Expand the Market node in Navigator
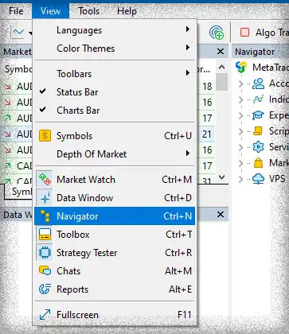The height and width of the screenshot is (334, 289). pyautogui.click(x=240, y=163)
